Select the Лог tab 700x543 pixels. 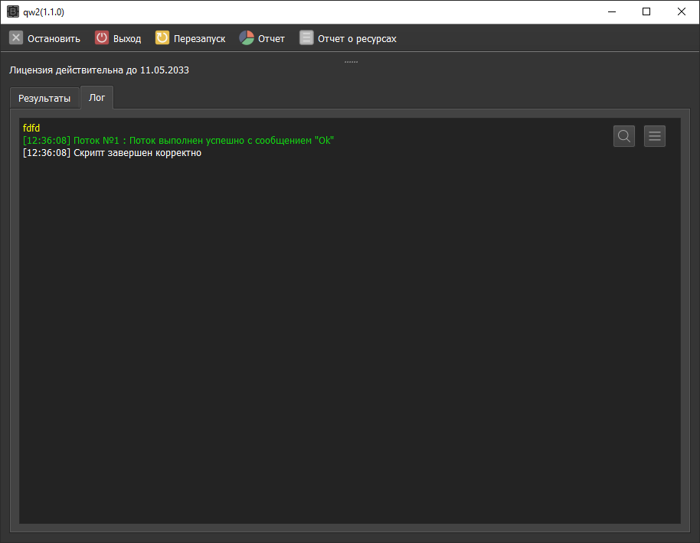[x=97, y=98]
